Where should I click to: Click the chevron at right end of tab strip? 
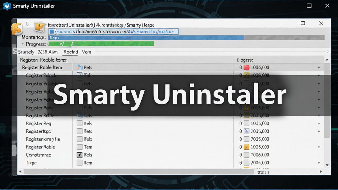pyautogui.click(x=327, y=52)
